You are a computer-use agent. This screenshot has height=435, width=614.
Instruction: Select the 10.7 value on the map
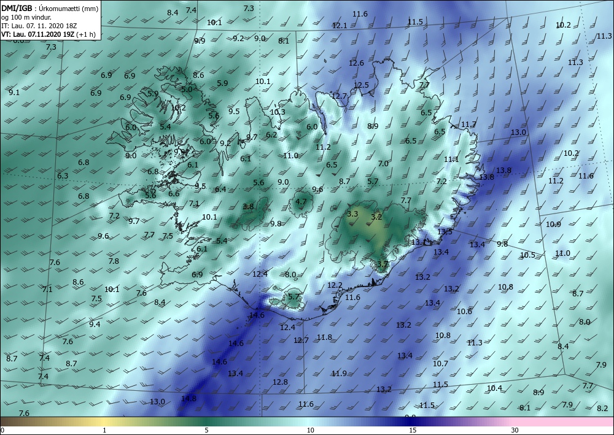pos(440,363)
